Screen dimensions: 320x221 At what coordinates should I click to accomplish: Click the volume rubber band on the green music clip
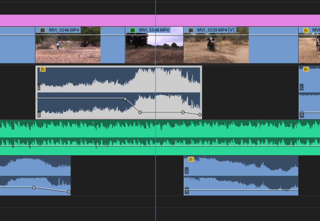click(160, 145)
